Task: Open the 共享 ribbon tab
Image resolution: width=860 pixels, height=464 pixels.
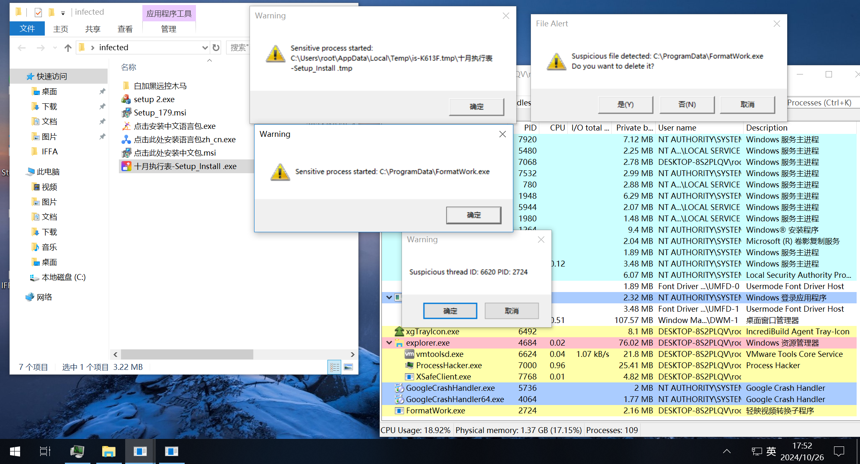Action: click(x=93, y=29)
